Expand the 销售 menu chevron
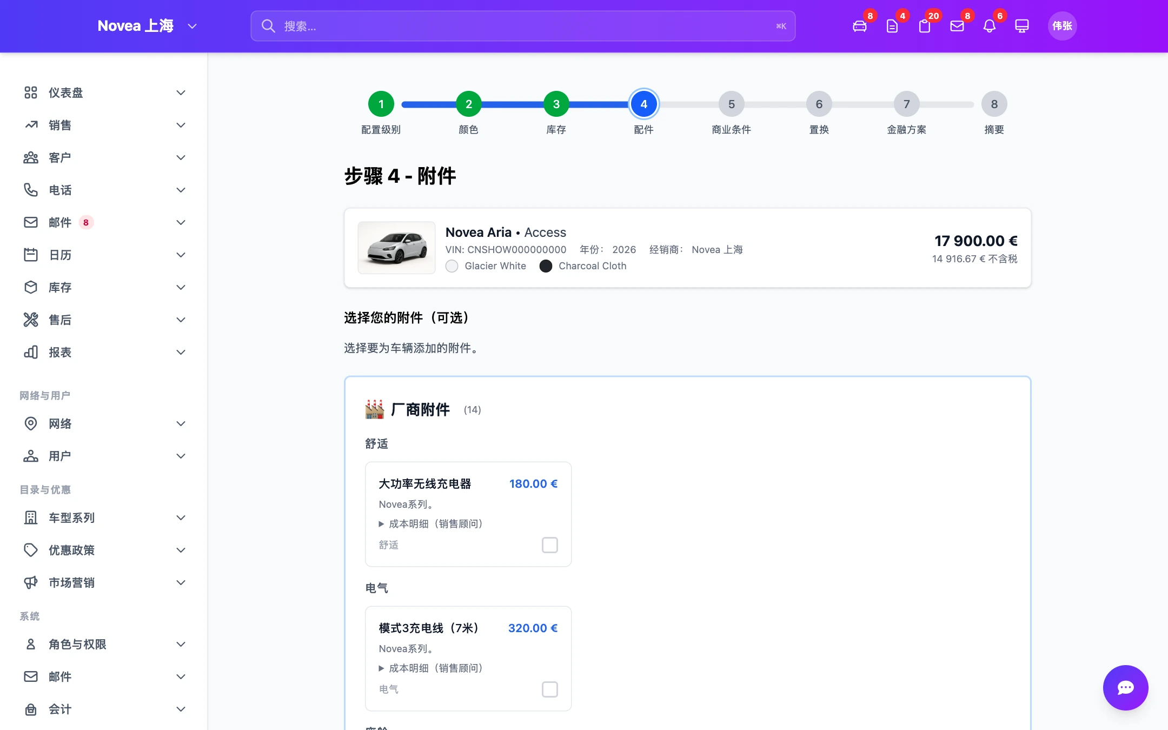Viewport: 1168px width, 730px height. (x=181, y=125)
